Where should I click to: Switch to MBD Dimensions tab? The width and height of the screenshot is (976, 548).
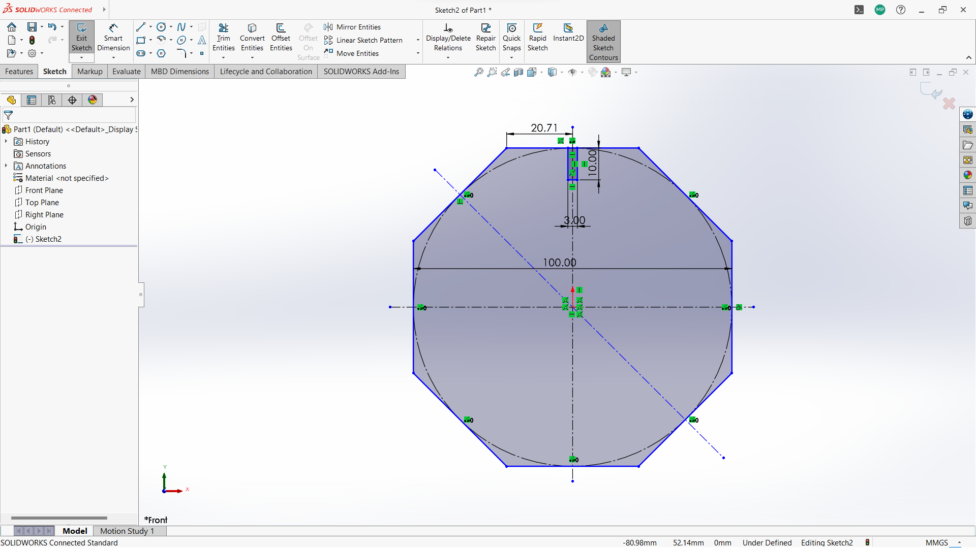coord(180,72)
